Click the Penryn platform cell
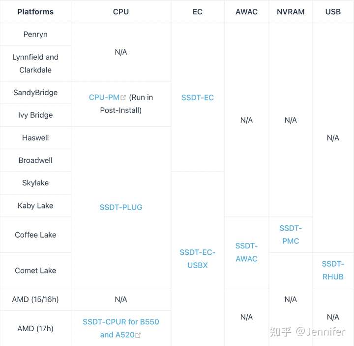The image size is (354, 346). coord(35,35)
